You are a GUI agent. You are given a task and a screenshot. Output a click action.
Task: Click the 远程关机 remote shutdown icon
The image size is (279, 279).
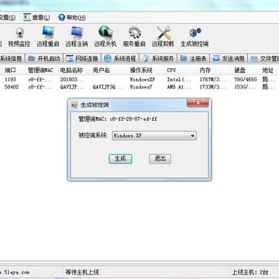pos(105,37)
